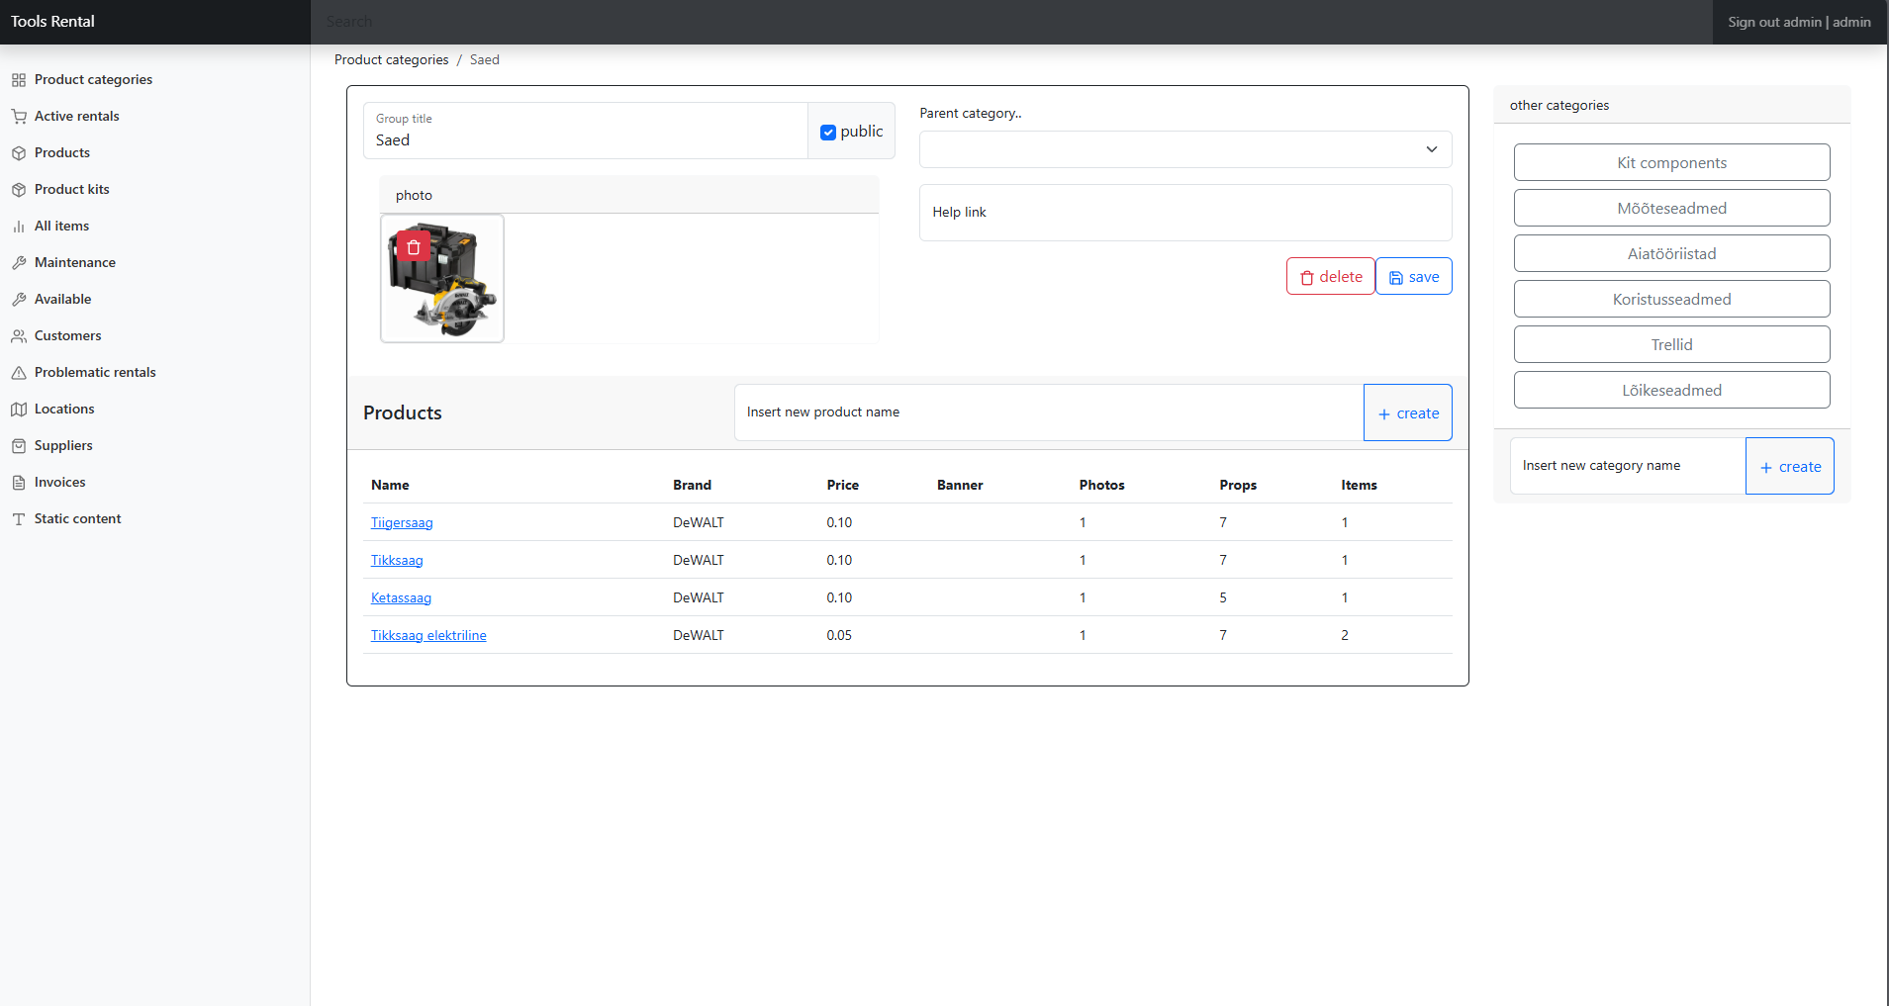1889x1006 pixels.
Task: Click the Insert new product name field
Action: [1048, 412]
